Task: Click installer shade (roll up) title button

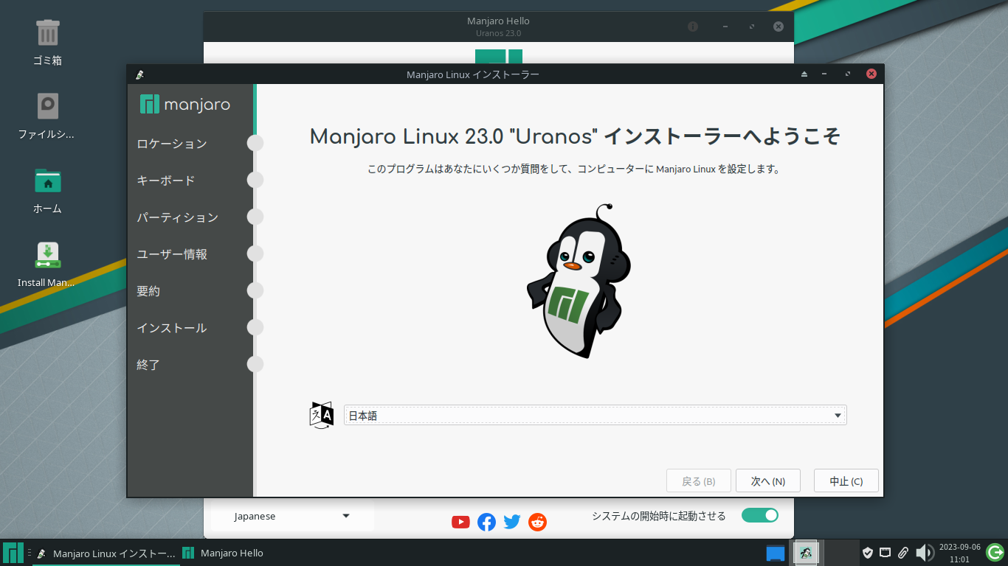Action: point(804,74)
